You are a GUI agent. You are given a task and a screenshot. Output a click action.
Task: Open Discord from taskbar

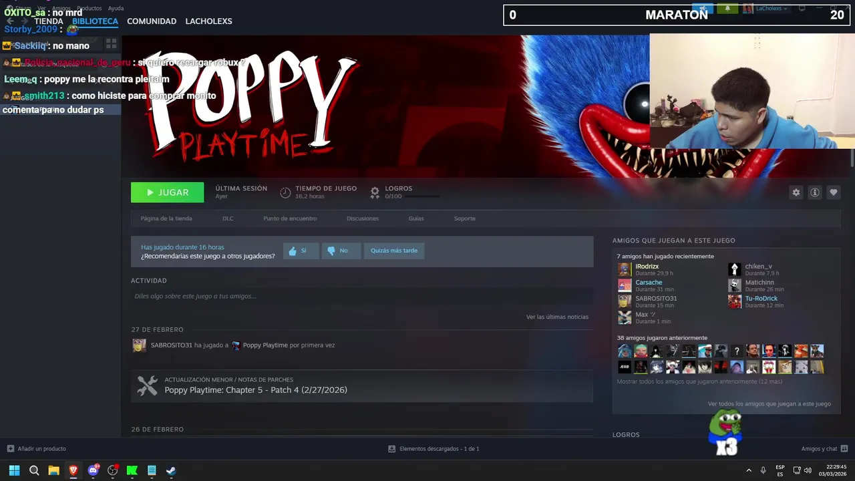click(93, 470)
